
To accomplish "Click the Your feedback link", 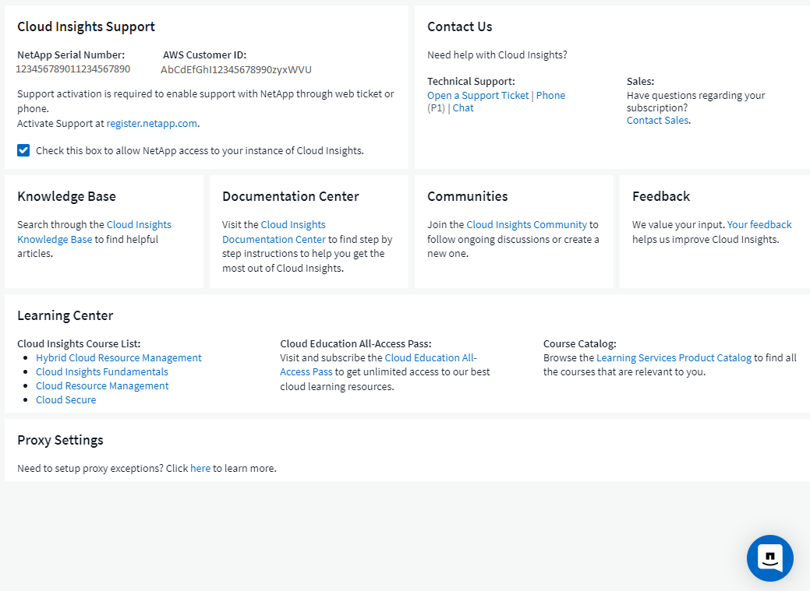I will [x=759, y=225].
